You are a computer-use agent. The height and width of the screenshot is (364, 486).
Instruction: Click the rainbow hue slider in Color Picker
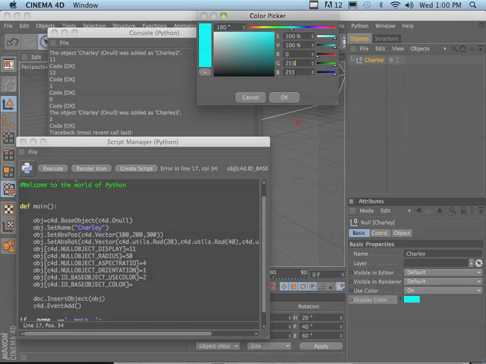tap(292, 27)
